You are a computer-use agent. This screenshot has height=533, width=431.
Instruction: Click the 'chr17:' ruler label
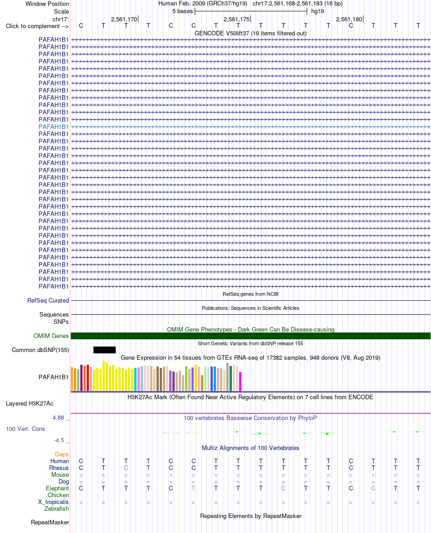click(x=60, y=20)
